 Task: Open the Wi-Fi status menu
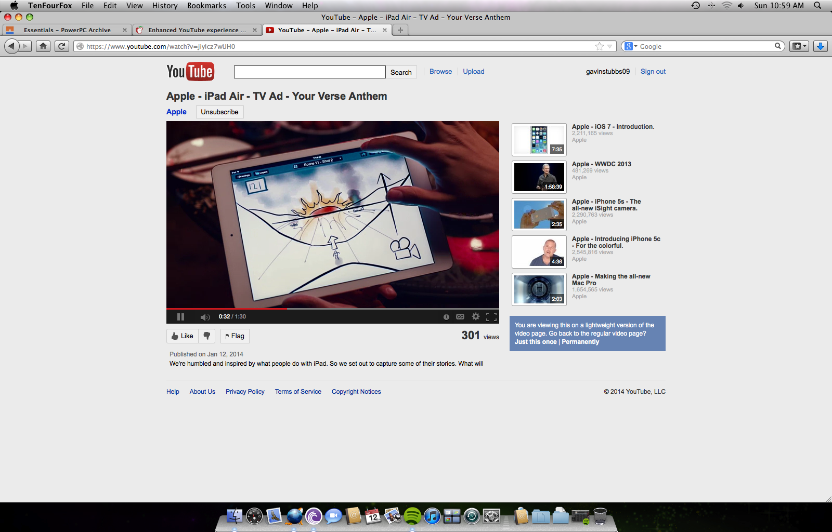[727, 6]
